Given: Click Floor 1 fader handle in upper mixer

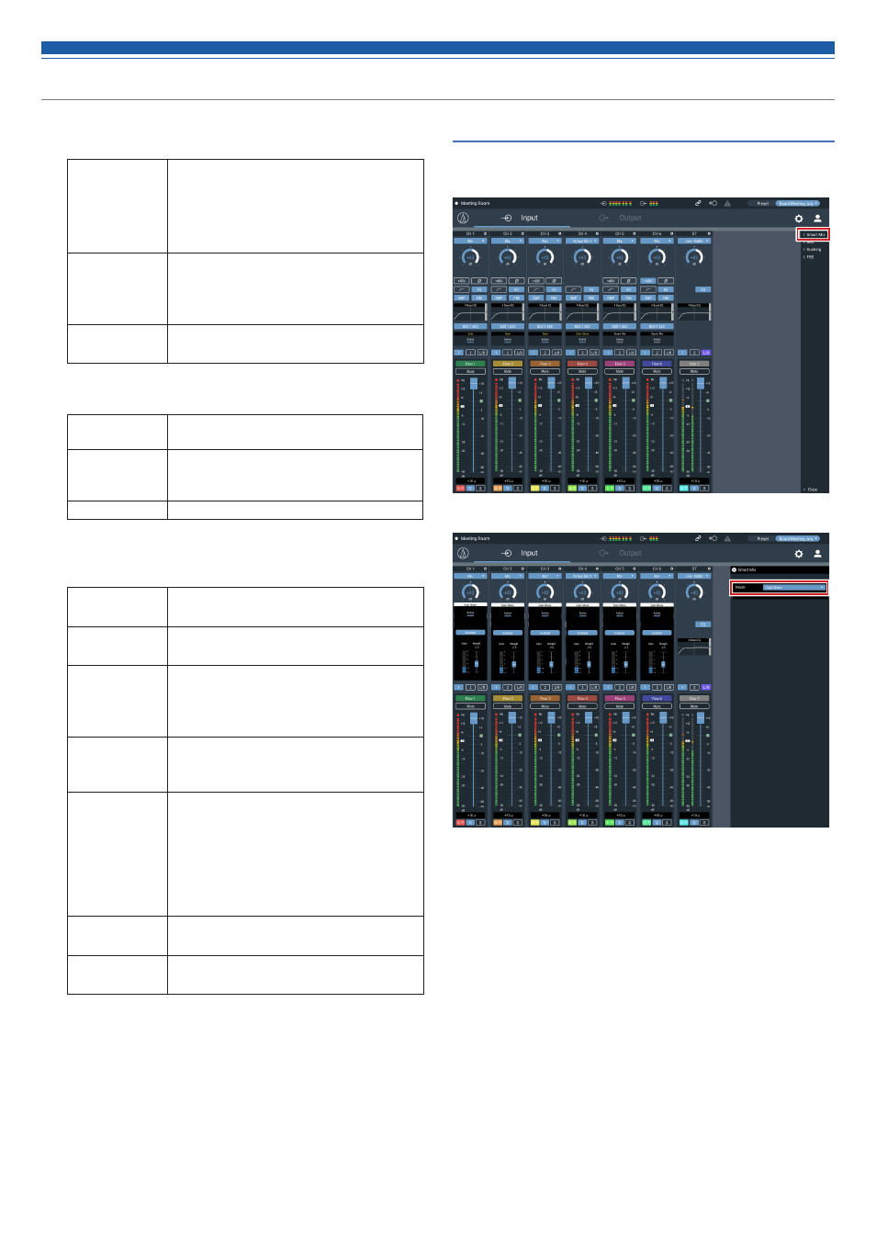Looking at the screenshot, I should [x=474, y=384].
